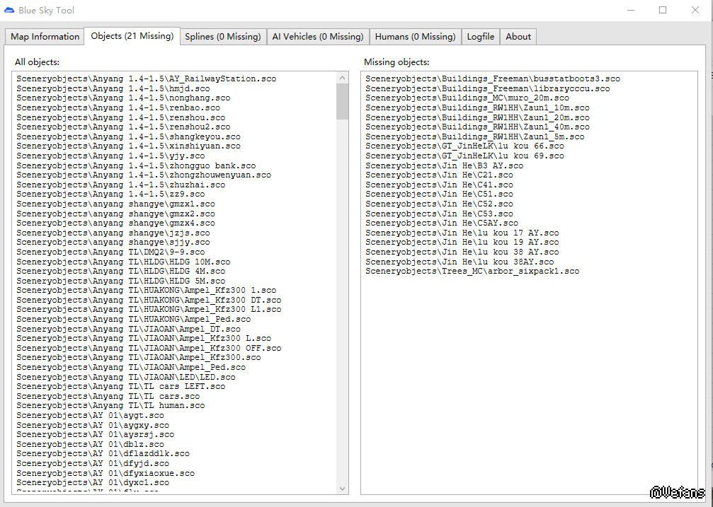
Task: Click the Blue Sky Tool cloud icon
Action: pyautogui.click(x=10, y=11)
